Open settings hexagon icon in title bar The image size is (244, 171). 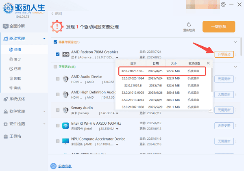(224, 4)
